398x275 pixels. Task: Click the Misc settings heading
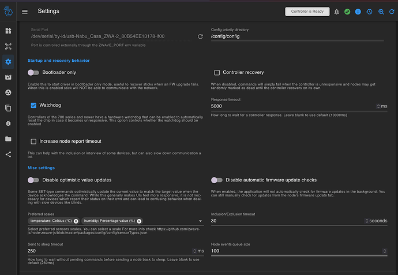click(x=41, y=168)
